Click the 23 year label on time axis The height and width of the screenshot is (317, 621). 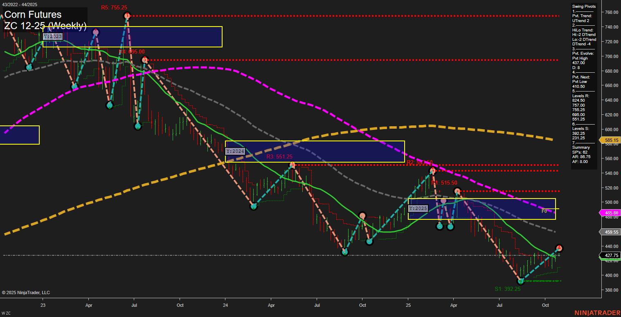[x=43, y=305]
